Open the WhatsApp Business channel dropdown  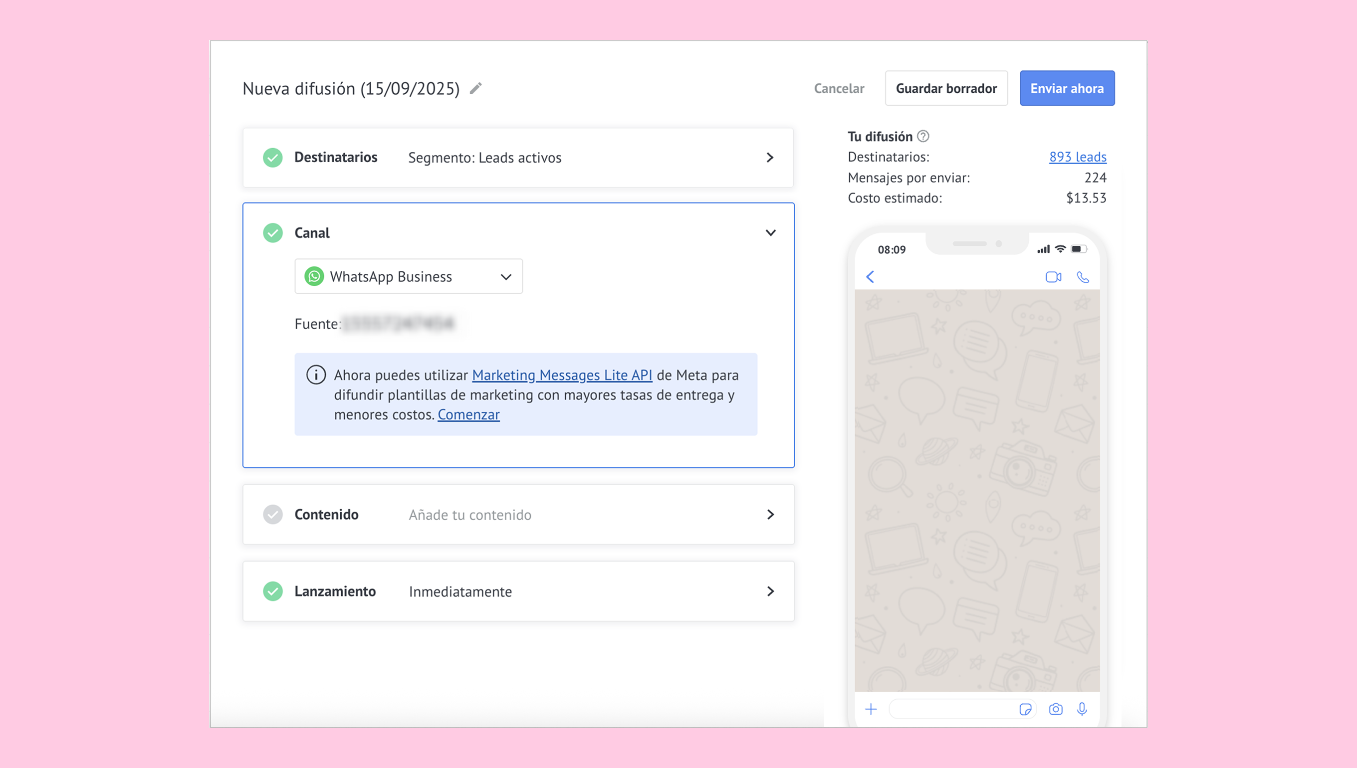click(409, 276)
